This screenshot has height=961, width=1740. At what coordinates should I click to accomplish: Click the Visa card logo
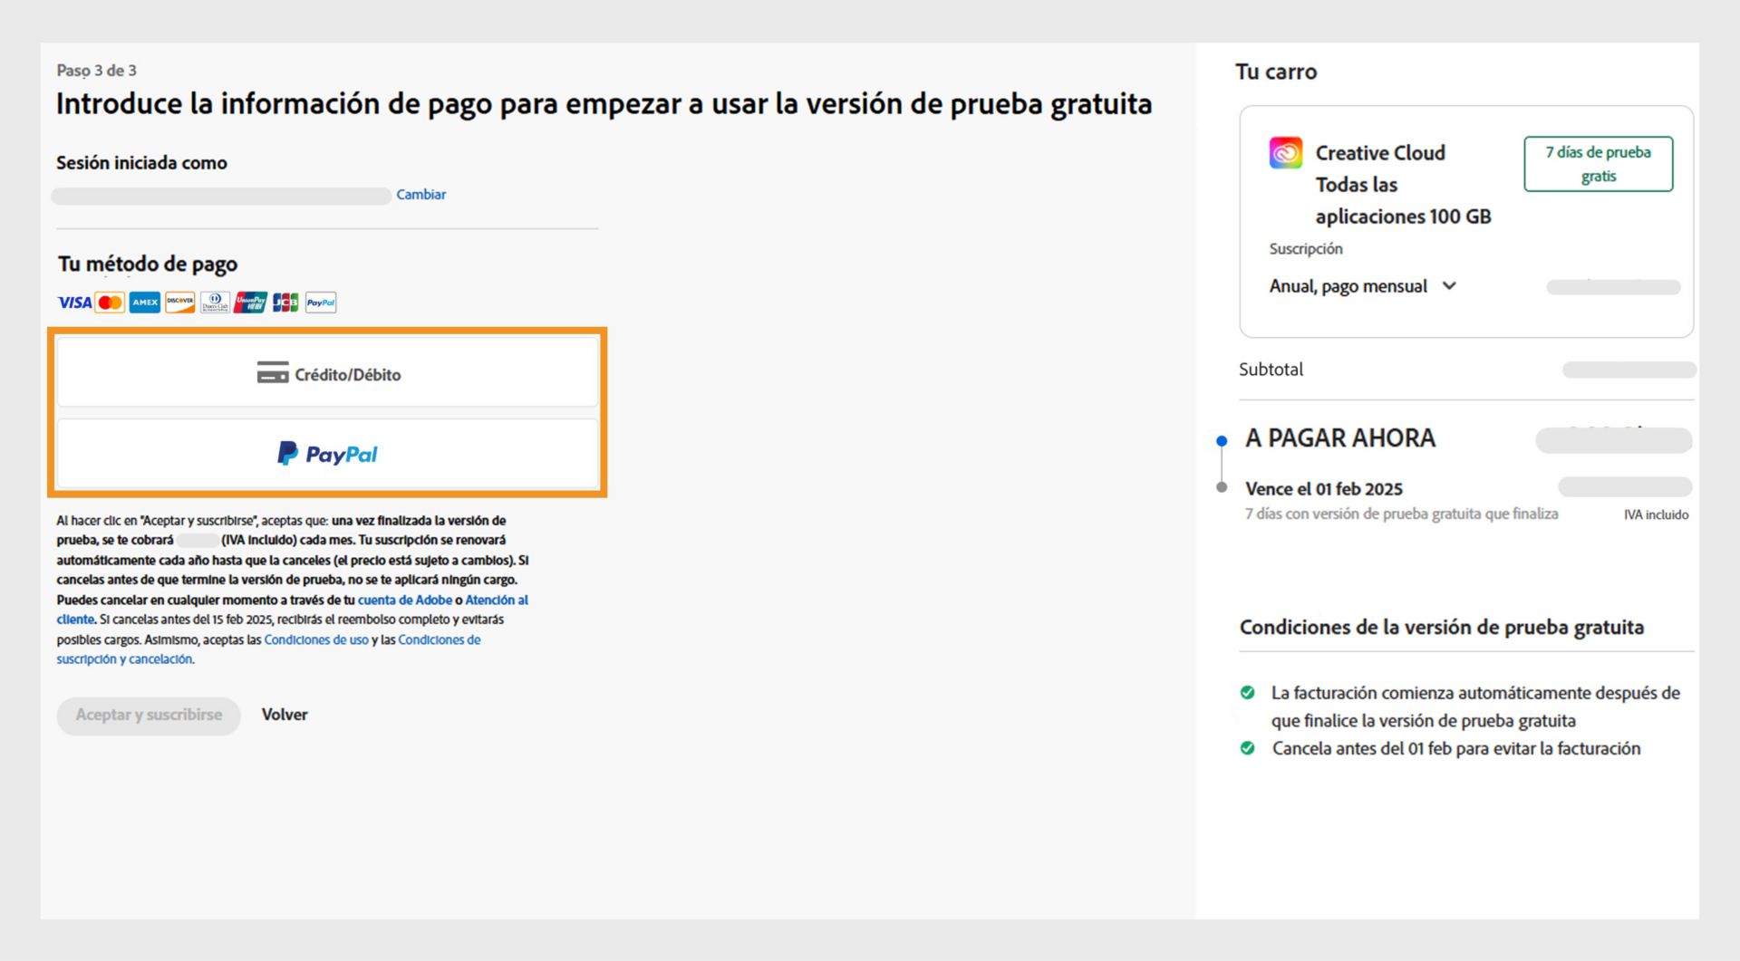74,303
